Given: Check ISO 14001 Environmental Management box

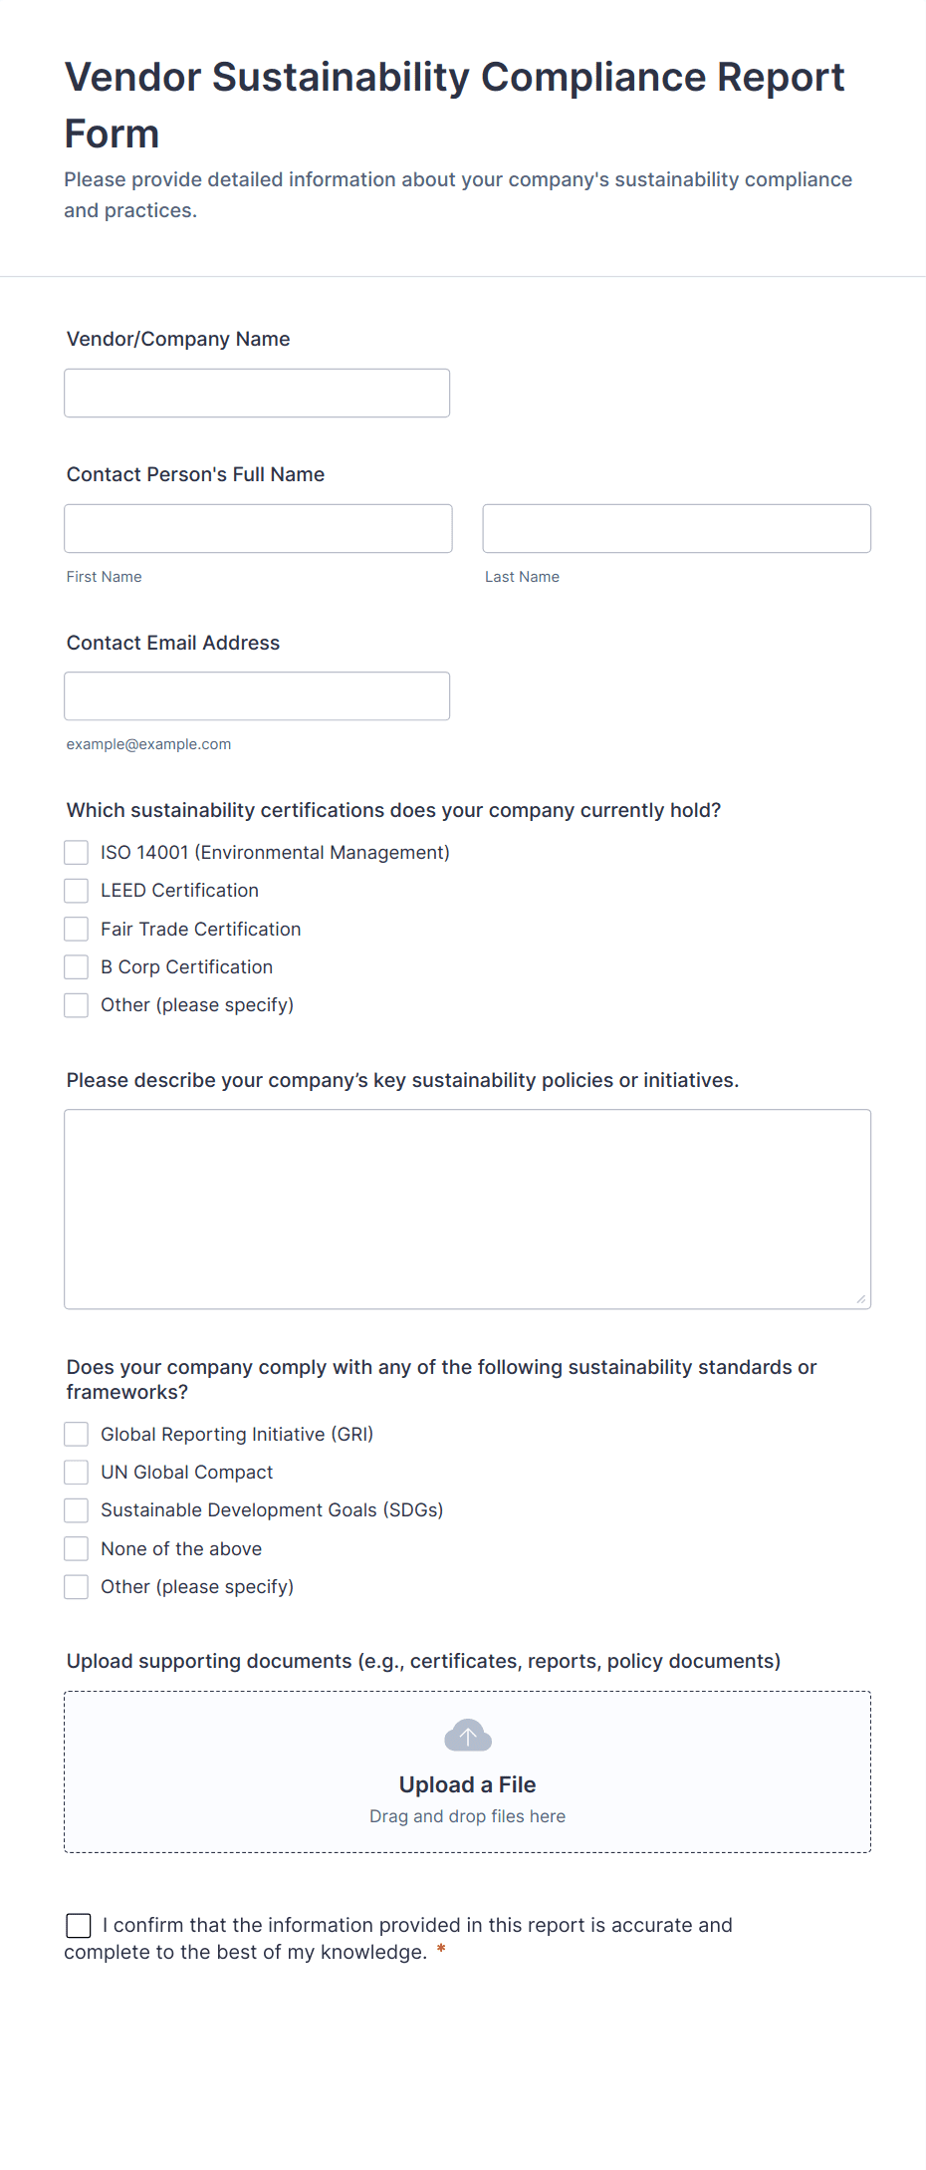Looking at the screenshot, I should pos(77,853).
